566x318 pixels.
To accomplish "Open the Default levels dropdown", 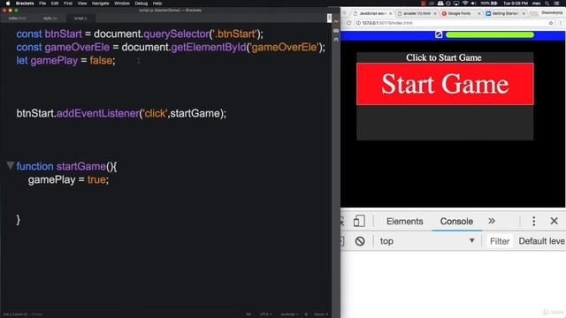I will pos(541,241).
